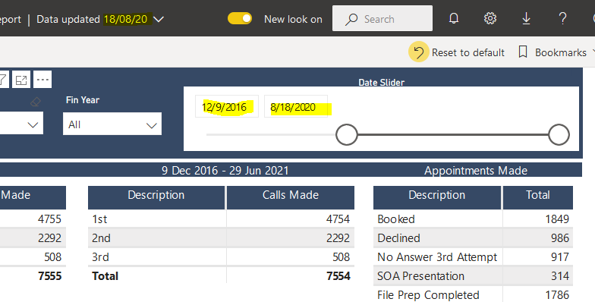Expand the Data updated chevron
This screenshot has height=302, width=595.
coord(159,19)
